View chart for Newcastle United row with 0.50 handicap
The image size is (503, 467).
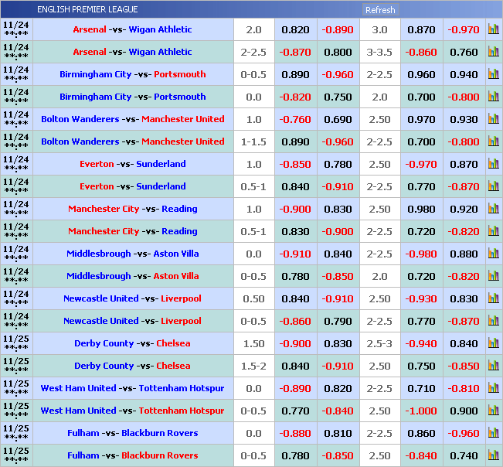click(x=493, y=298)
